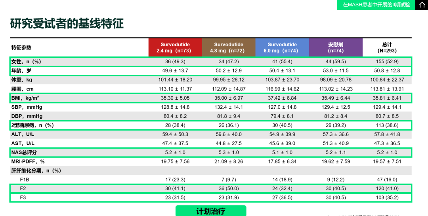The height and width of the screenshot is (216, 428).
Task: Click the female value 36 (49.3)
Action: pos(175,62)
